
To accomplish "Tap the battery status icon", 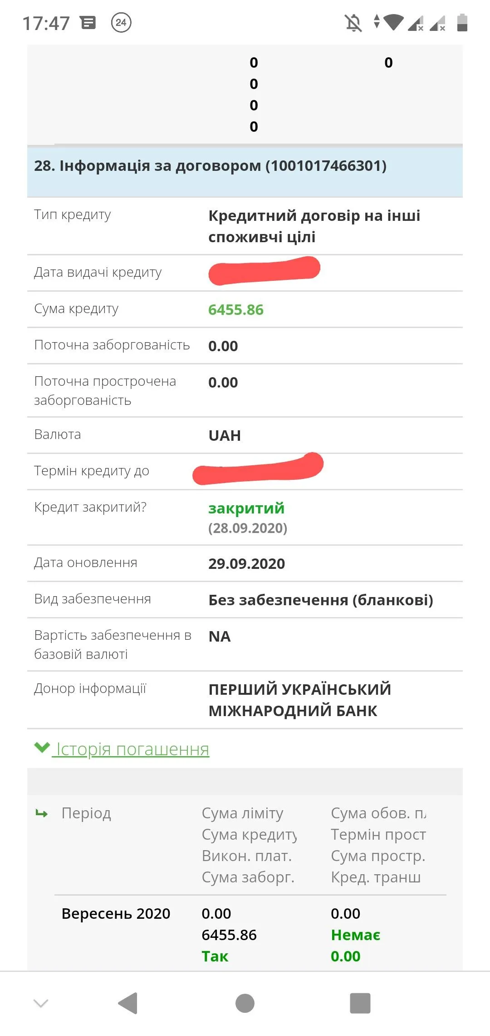I will tap(462, 22).
